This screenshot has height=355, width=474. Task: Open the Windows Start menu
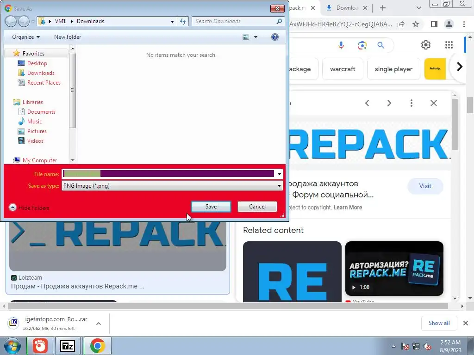pos(12,346)
